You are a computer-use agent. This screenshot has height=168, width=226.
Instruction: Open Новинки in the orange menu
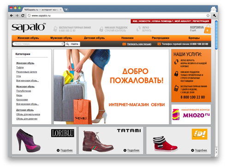127,38
